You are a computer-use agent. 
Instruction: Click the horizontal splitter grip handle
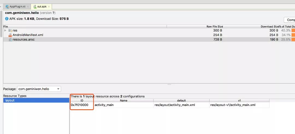pyautogui.click(x=169, y=85)
